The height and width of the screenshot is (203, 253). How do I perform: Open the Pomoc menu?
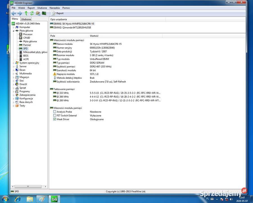(66, 8)
